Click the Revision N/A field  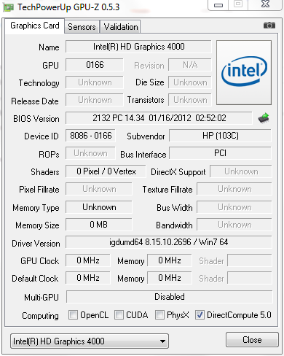tap(190, 65)
